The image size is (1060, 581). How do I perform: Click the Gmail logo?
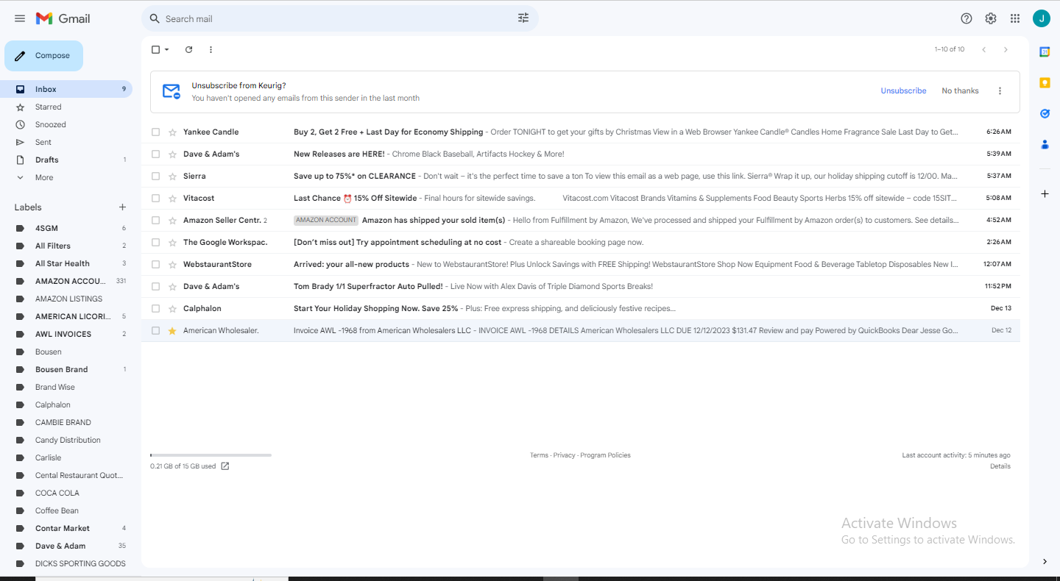[63, 18]
